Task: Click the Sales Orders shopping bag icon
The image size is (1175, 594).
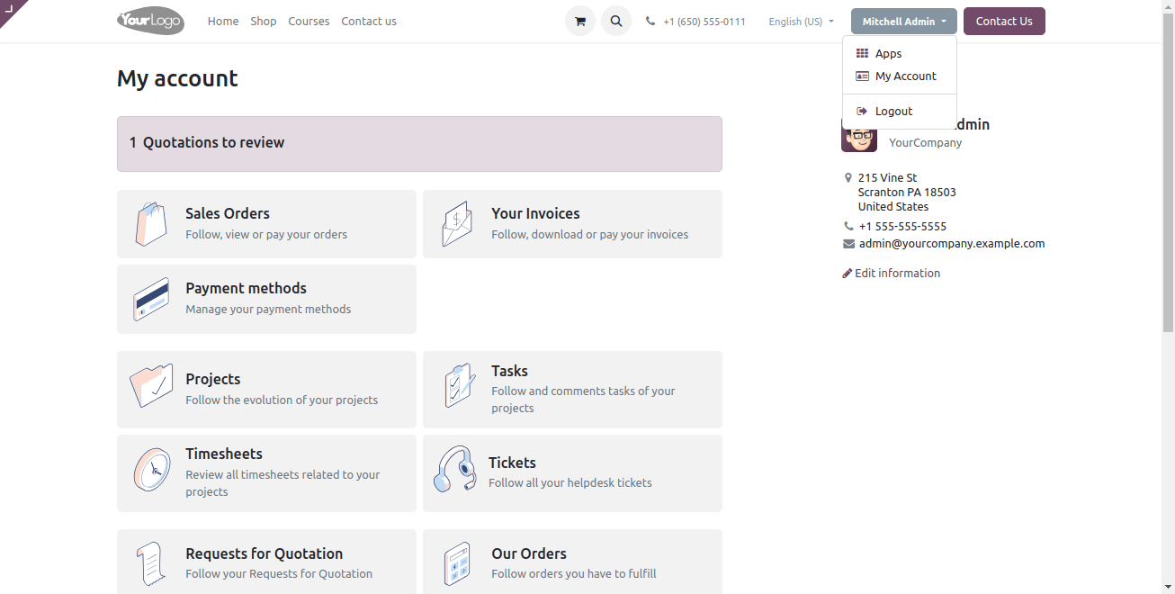Action: click(152, 224)
